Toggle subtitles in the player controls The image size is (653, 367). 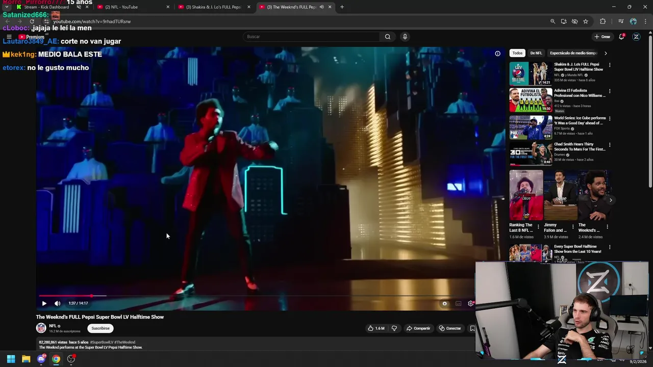[458, 303]
